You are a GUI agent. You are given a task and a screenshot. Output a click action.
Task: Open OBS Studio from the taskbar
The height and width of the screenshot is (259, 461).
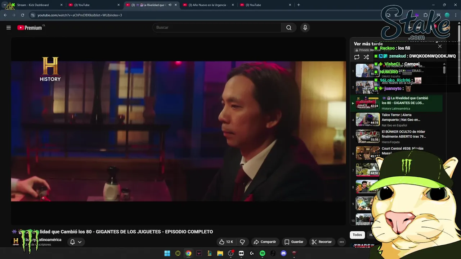tap(230, 253)
